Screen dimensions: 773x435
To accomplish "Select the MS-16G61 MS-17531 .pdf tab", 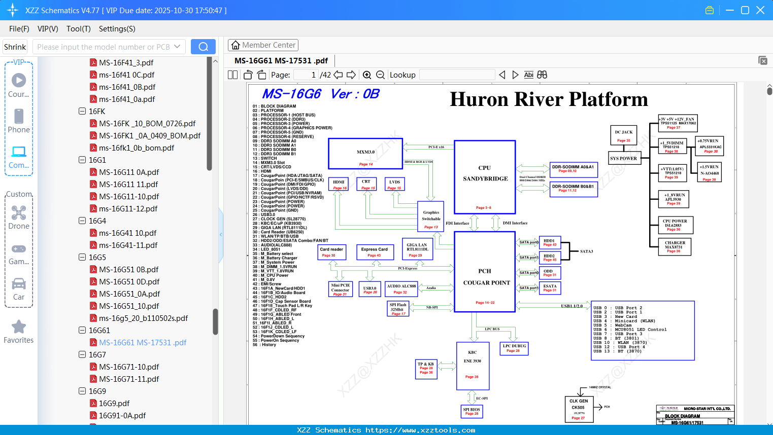I will tap(281, 60).
